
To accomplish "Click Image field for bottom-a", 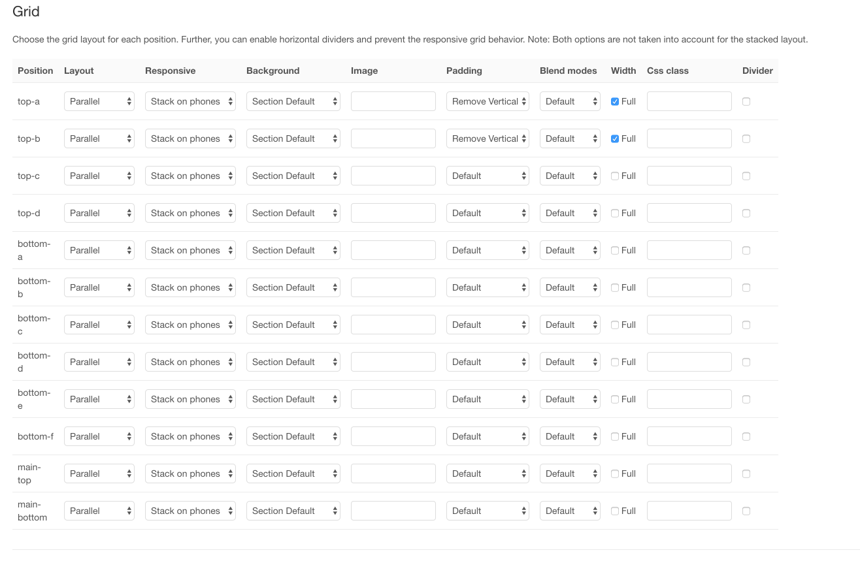I will 393,250.
